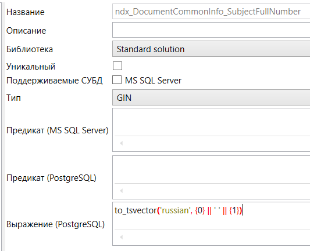The image size is (310, 251).
Task: Click the Поддерживаемые СУБД label
Action: (54, 81)
